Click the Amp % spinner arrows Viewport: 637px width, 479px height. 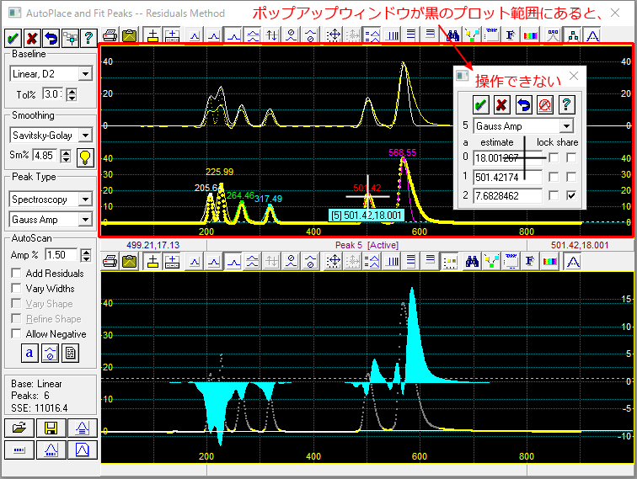84,255
